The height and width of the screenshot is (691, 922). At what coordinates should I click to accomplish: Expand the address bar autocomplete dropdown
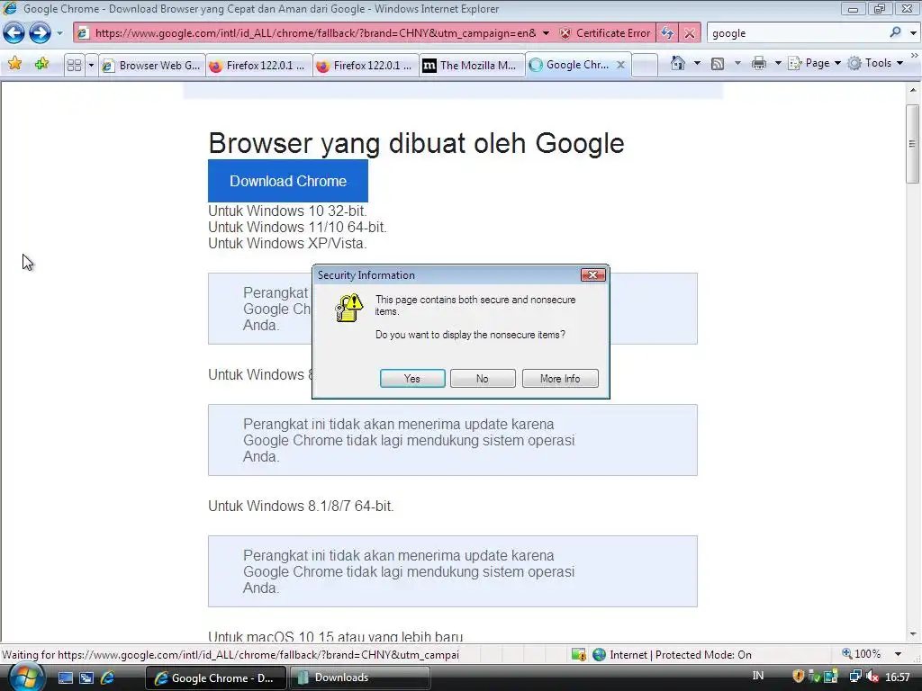click(546, 33)
